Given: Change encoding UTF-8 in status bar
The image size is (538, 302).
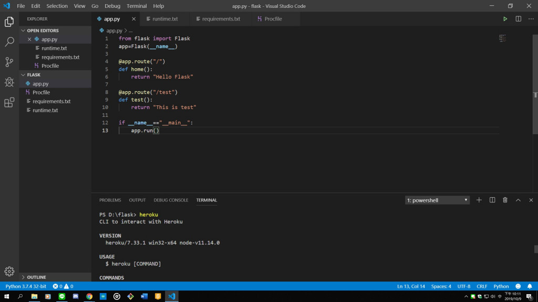Looking at the screenshot, I should pos(464,286).
